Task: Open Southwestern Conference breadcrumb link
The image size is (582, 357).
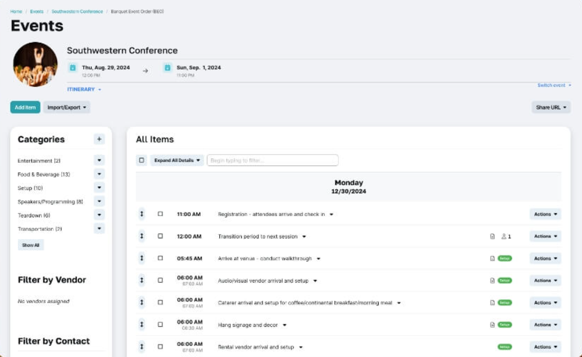Action: (x=77, y=11)
